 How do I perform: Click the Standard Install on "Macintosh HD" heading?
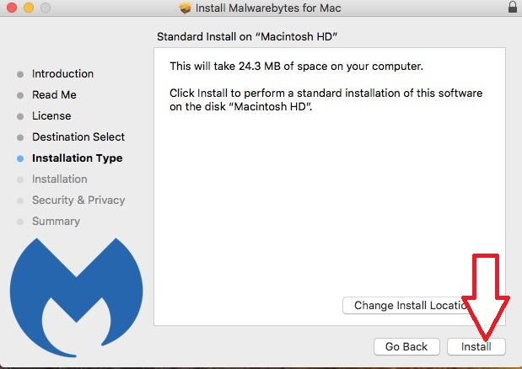coord(247,36)
